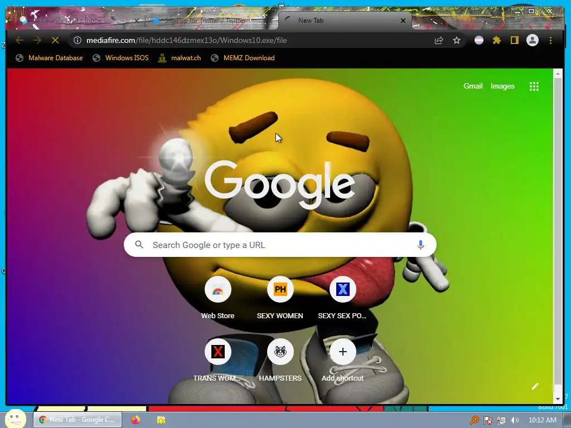The width and height of the screenshot is (571, 428).
Task: Open the file explorer taskbar icon
Action: (x=161, y=420)
